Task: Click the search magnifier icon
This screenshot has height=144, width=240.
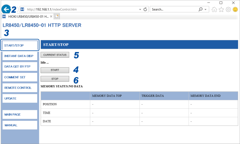Action: point(200,10)
